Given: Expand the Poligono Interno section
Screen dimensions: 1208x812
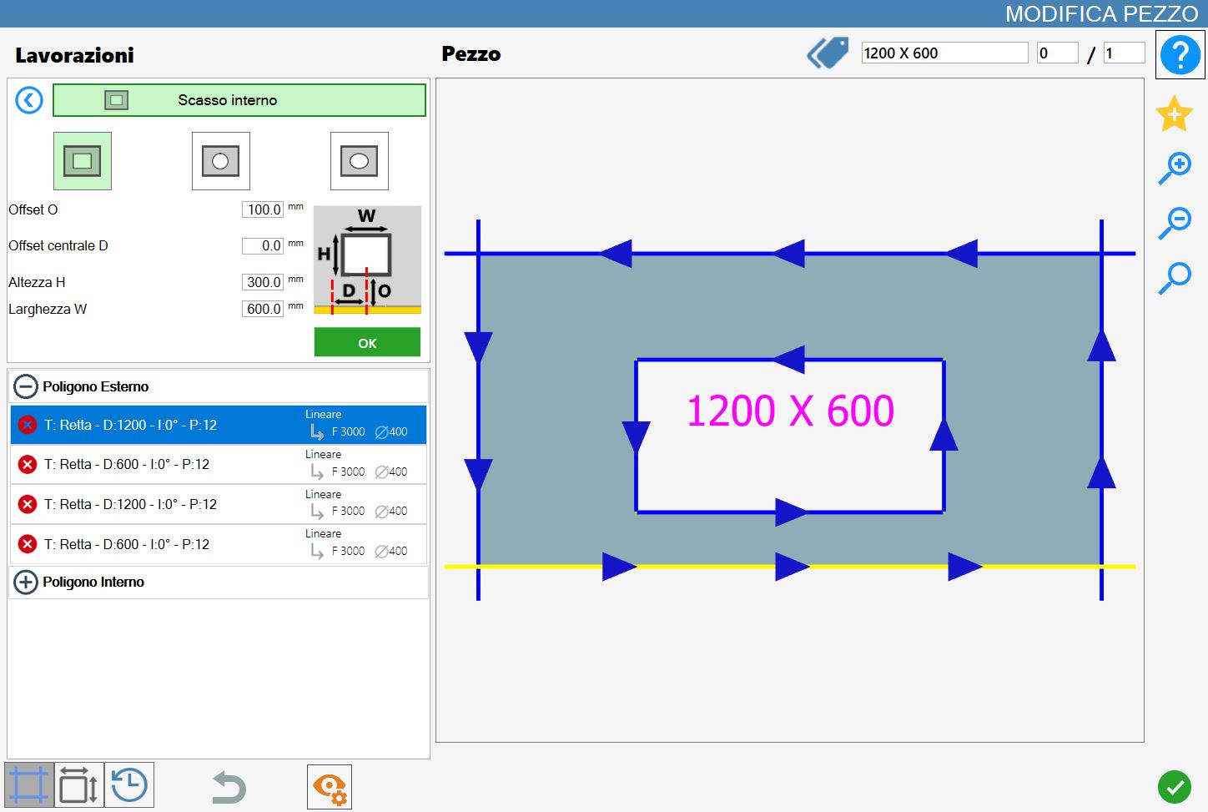Looking at the screenshot, I should tap(26, 582).
